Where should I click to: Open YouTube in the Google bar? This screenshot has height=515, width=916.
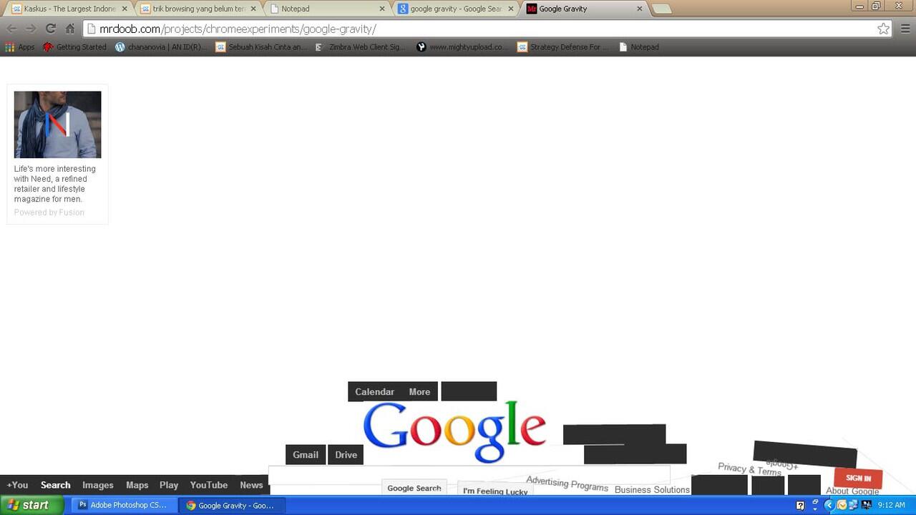pos(209,485)
